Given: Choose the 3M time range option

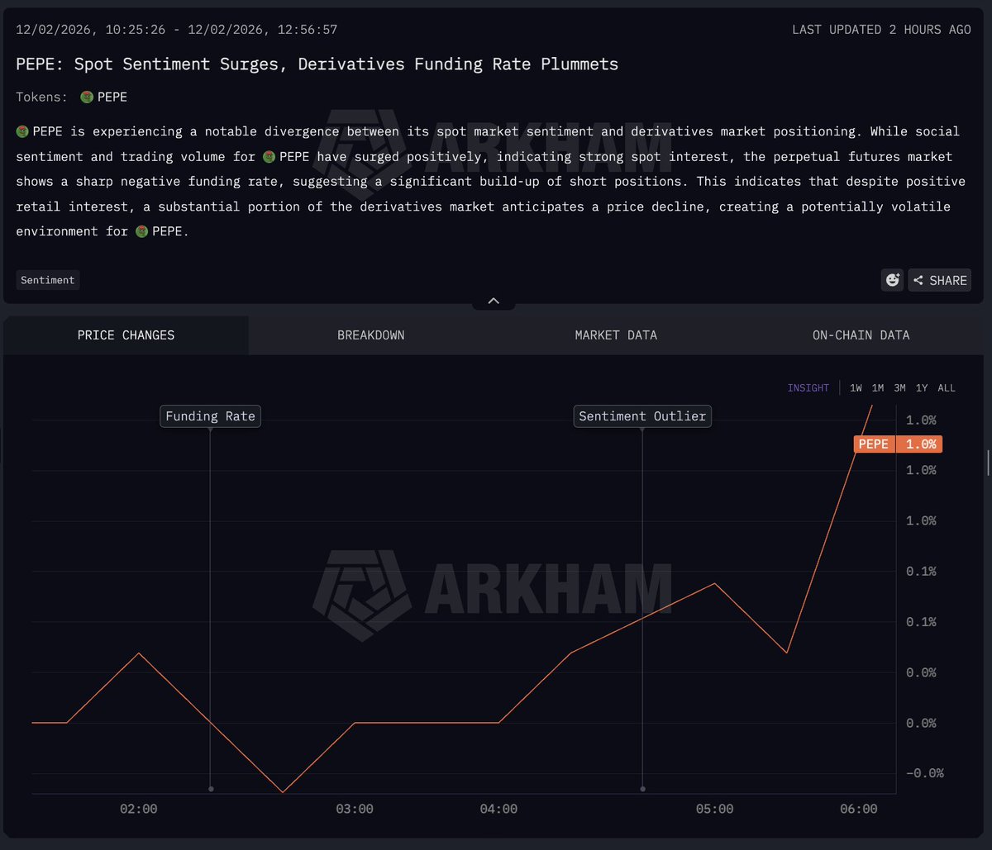Looking at the screenshot, I should coord(900,387).
